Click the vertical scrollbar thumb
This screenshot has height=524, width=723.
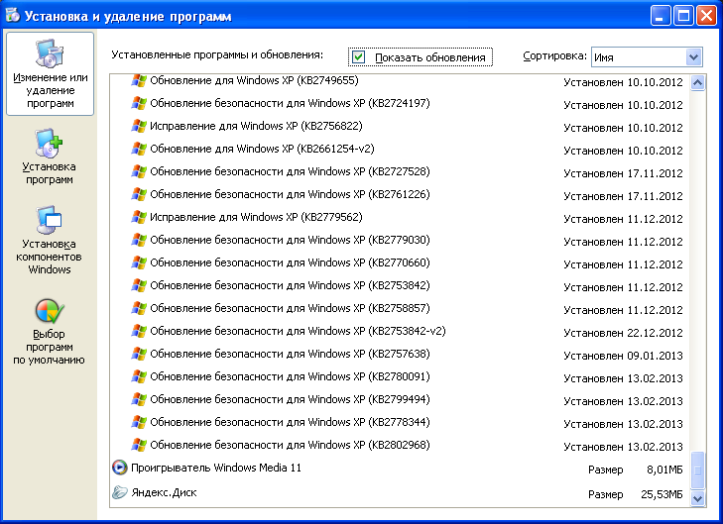click(x=697, y=471)
